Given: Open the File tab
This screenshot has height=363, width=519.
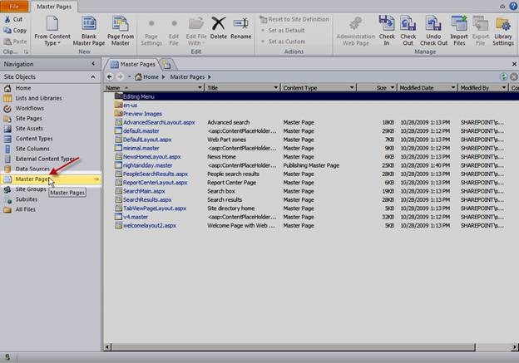Looking at the screenshot, I should pos(14,7).
